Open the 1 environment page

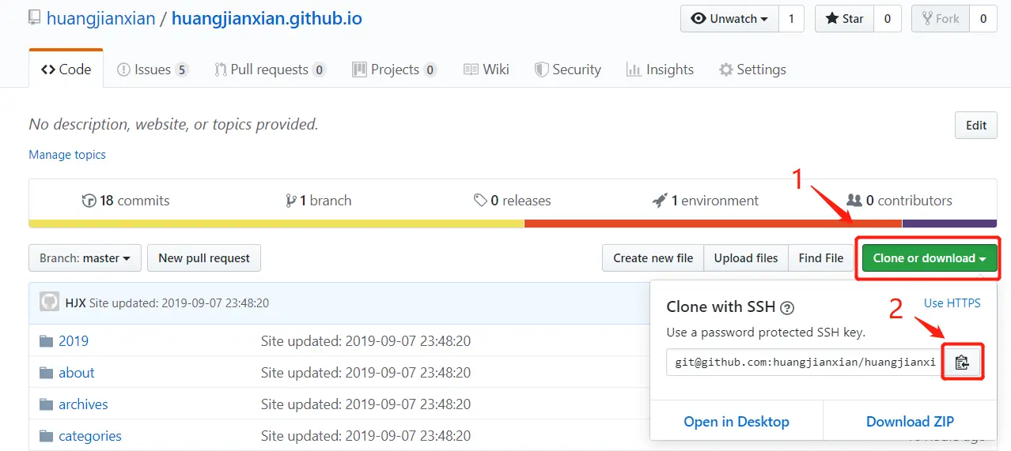click(x=705, y=201)
